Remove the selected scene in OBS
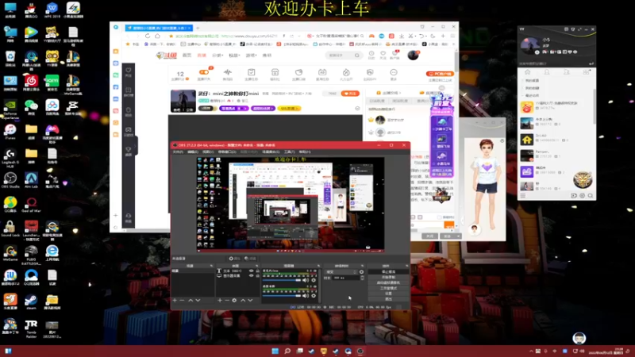The image size is (635, 357). point(183,301)
